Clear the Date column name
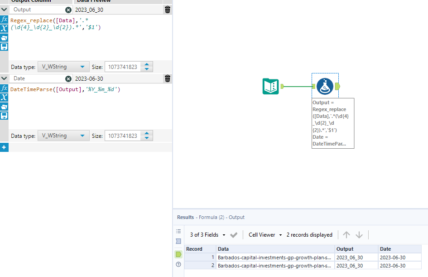 (68, 79)
